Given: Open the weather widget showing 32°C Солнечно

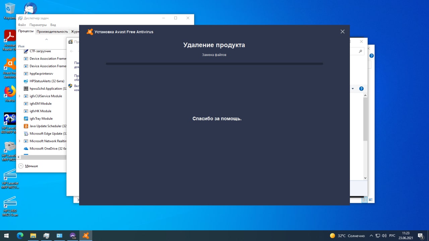Looking at the screenshot, I should click(347, 236).
